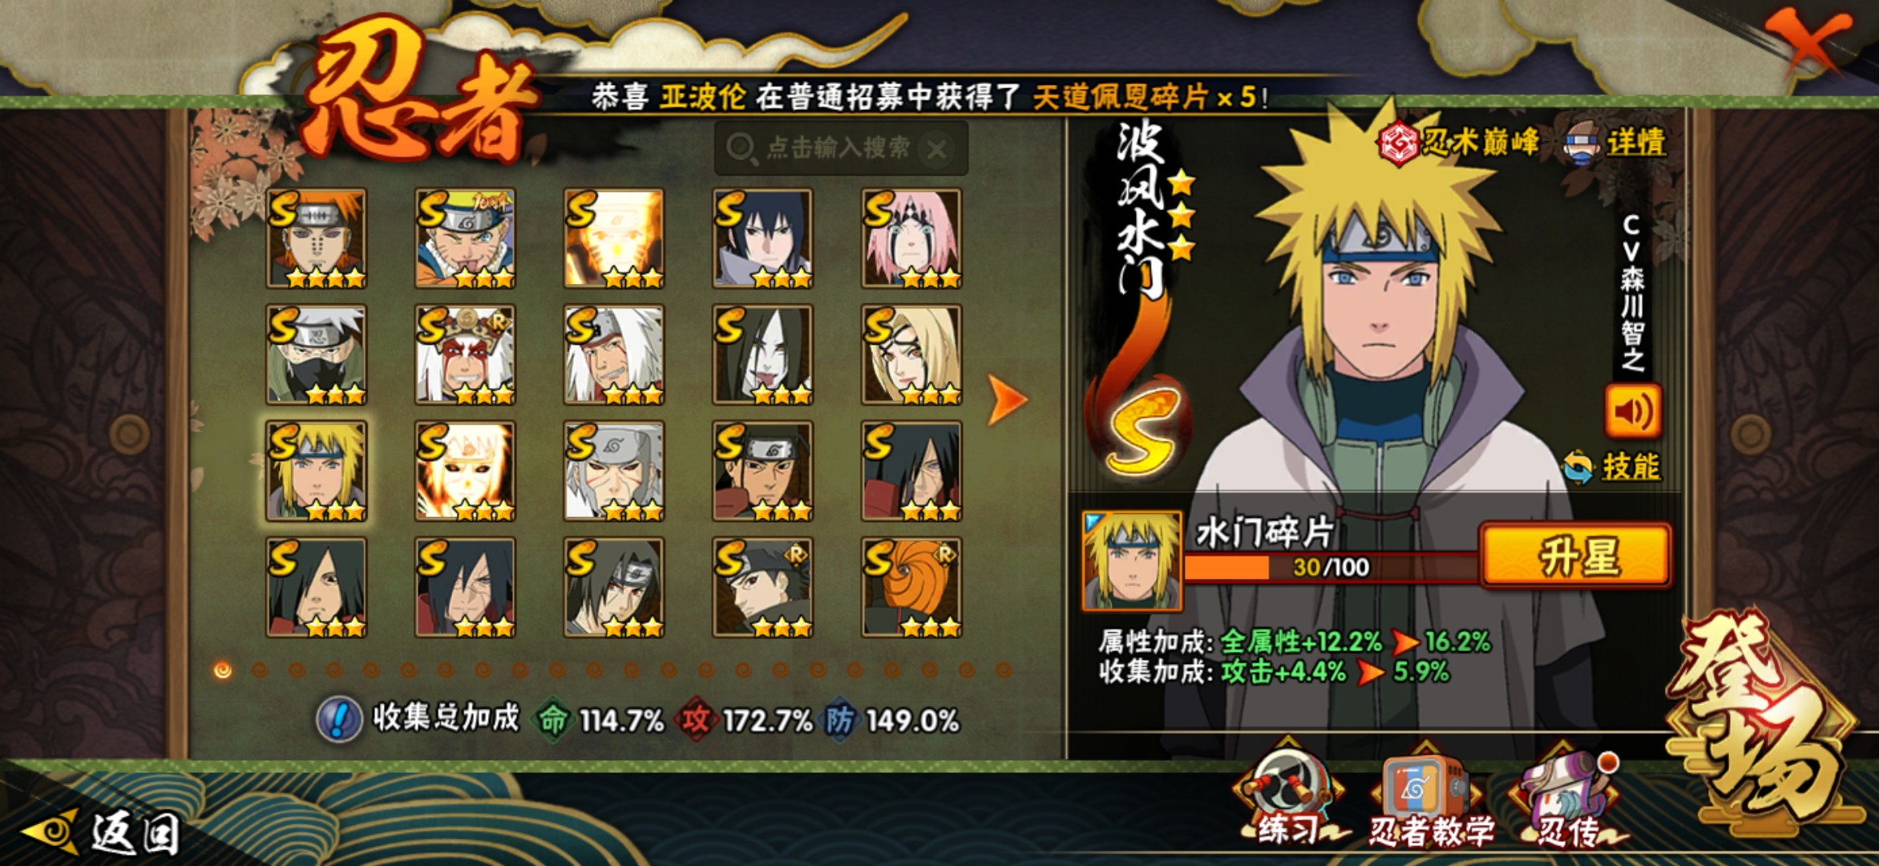Open ninja 详情 details icon

[x=1581, y=143]
